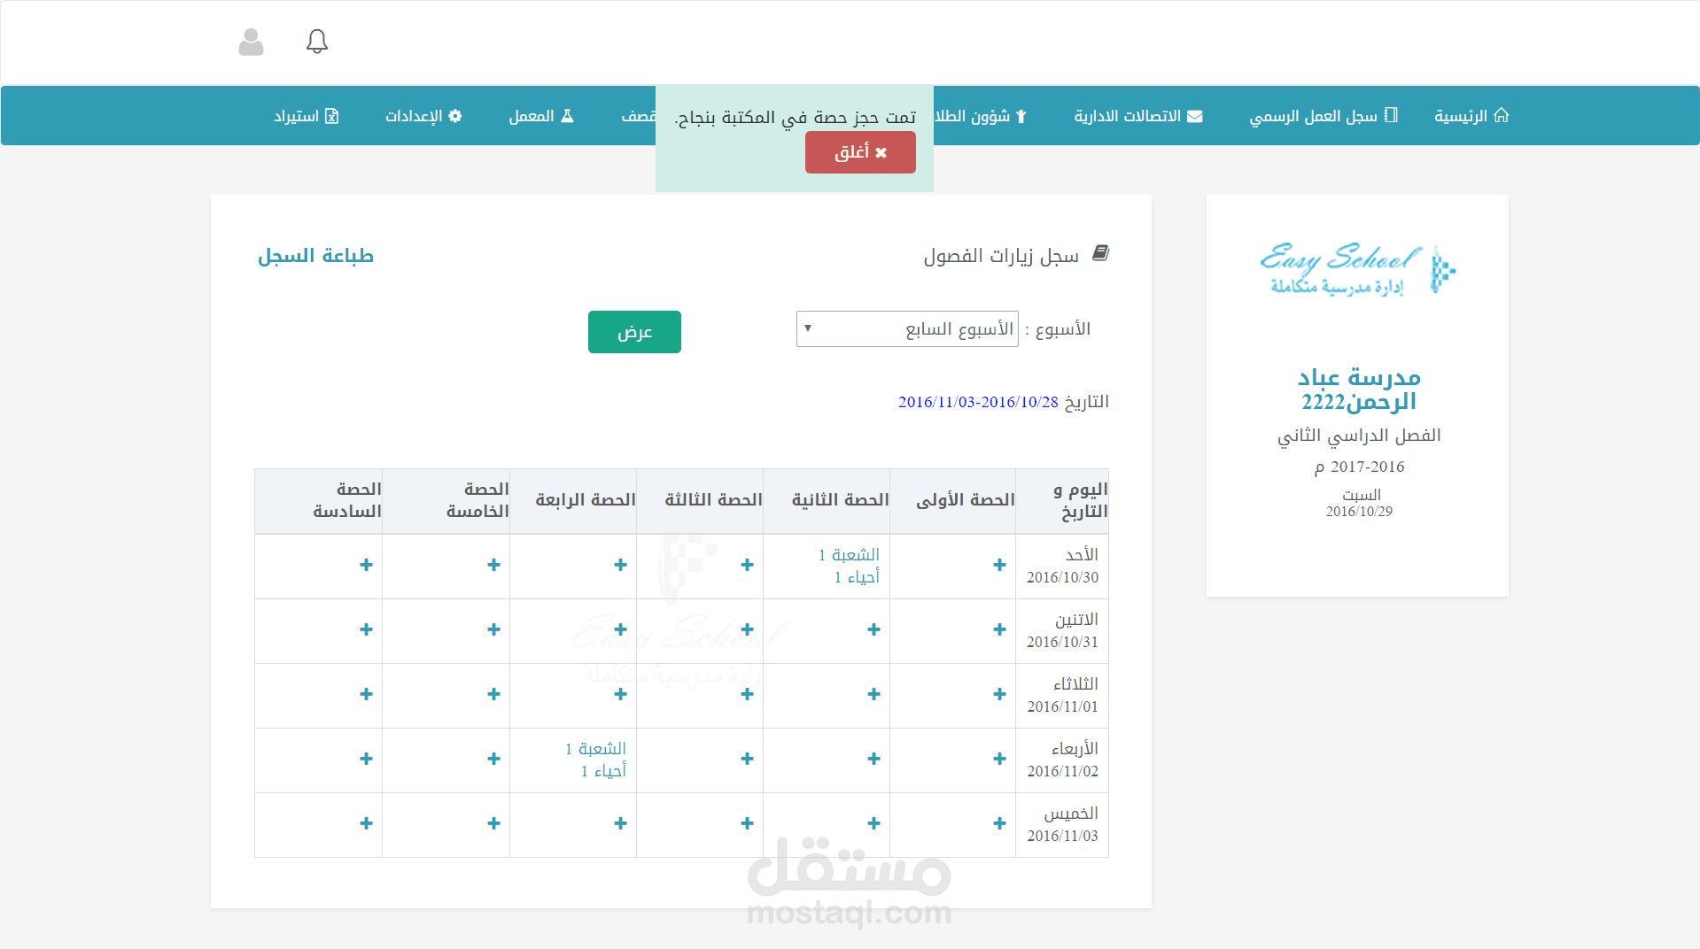Screen dimensions: 1700x949
Task: Add visit for الخميس in الحصة الثالثة
Action: [747, 823]
